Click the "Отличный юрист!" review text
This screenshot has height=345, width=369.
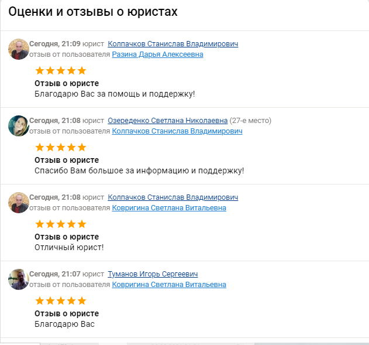pyautogui.click(x=69, y=247)
